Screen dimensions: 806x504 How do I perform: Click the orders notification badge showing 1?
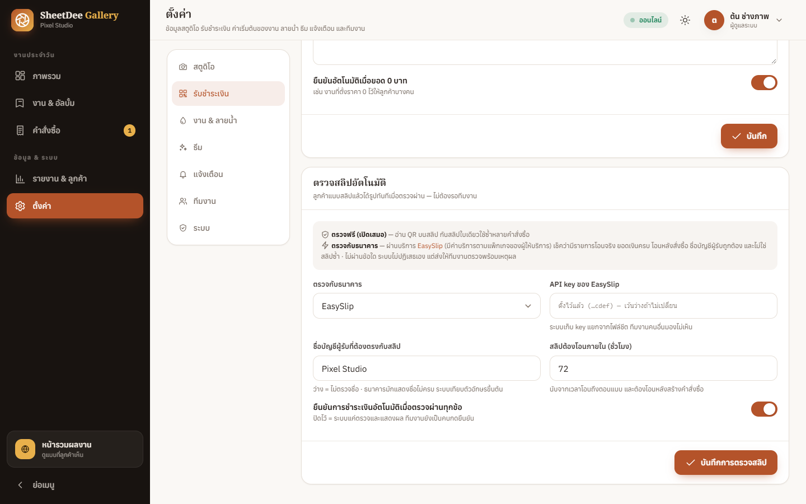[129, 130]
